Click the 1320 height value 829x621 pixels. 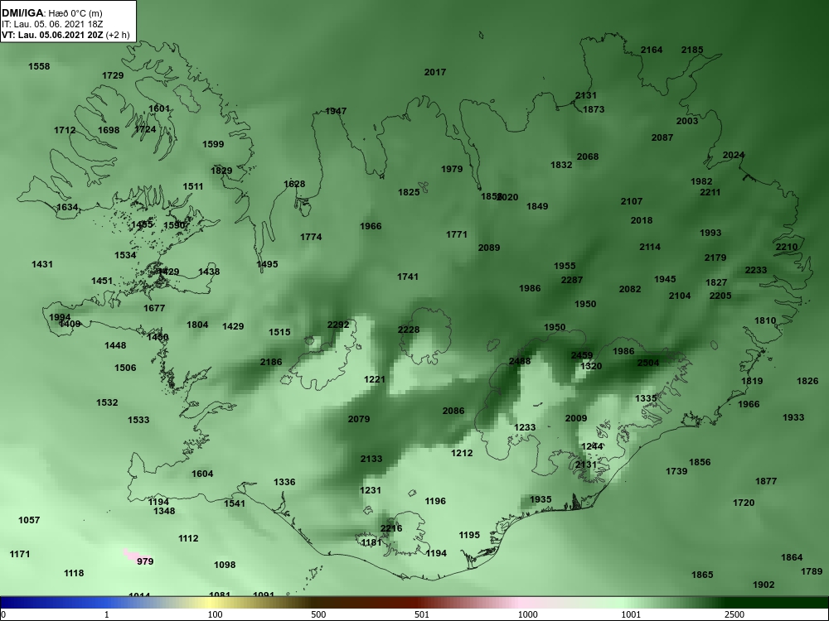click(x=591, y=367)
